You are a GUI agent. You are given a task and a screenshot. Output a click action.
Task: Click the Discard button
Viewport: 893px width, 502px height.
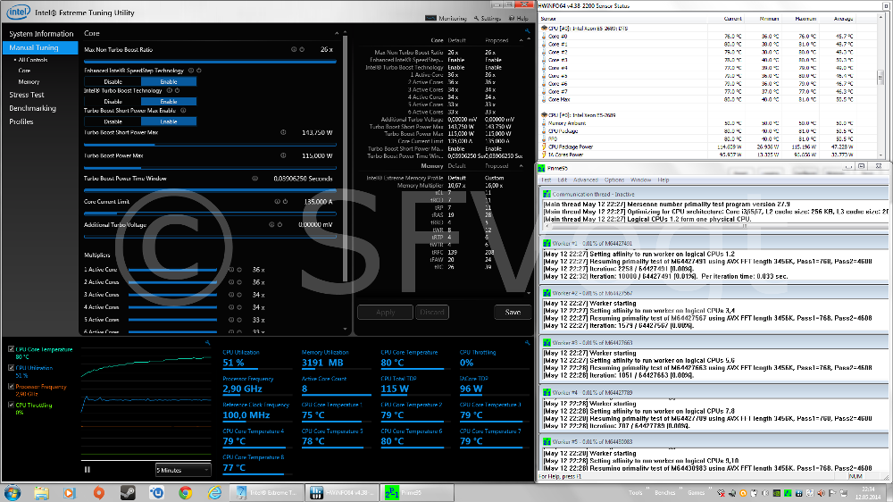(x=431, y=313)
